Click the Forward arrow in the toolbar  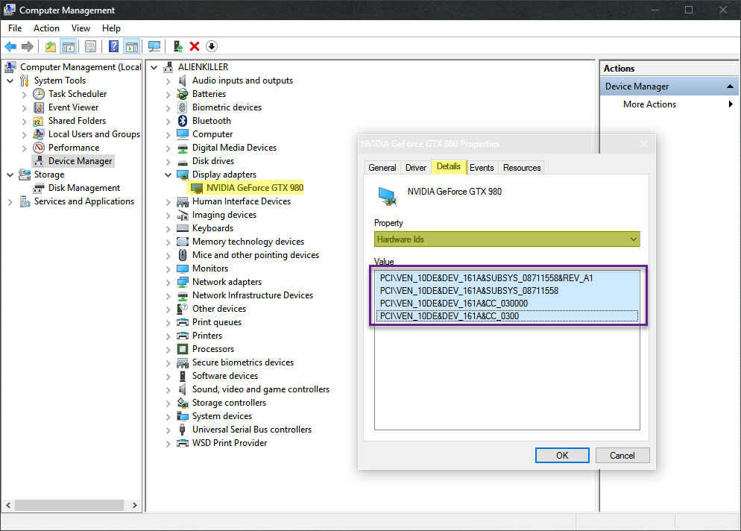[x=28, y=46]
